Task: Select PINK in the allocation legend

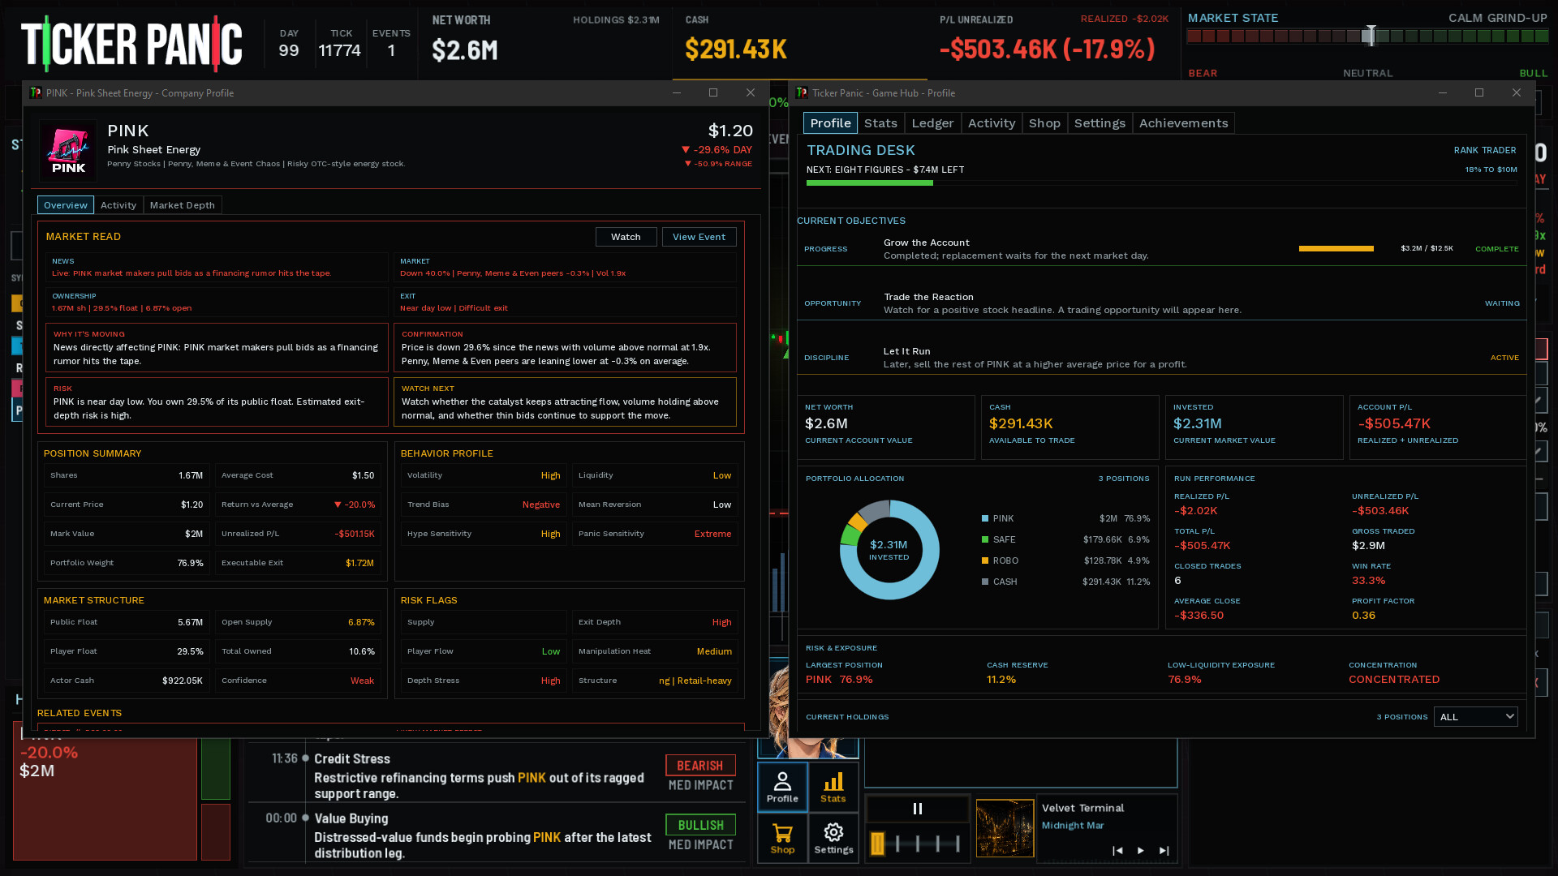Action: 1065,518
